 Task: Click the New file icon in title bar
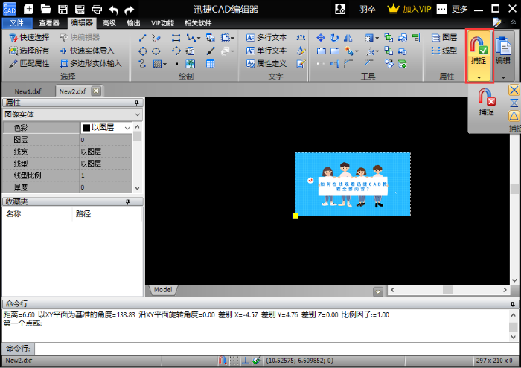pos(28,9)
